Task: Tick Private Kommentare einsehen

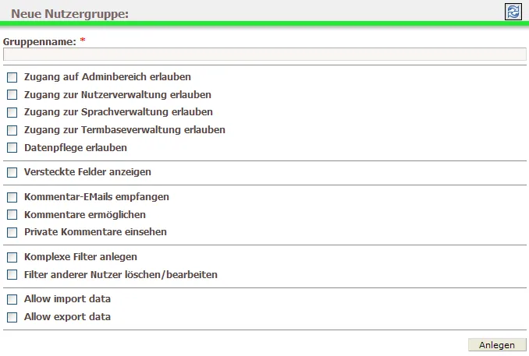Action: pyautogui.click(x=12, y=232)
